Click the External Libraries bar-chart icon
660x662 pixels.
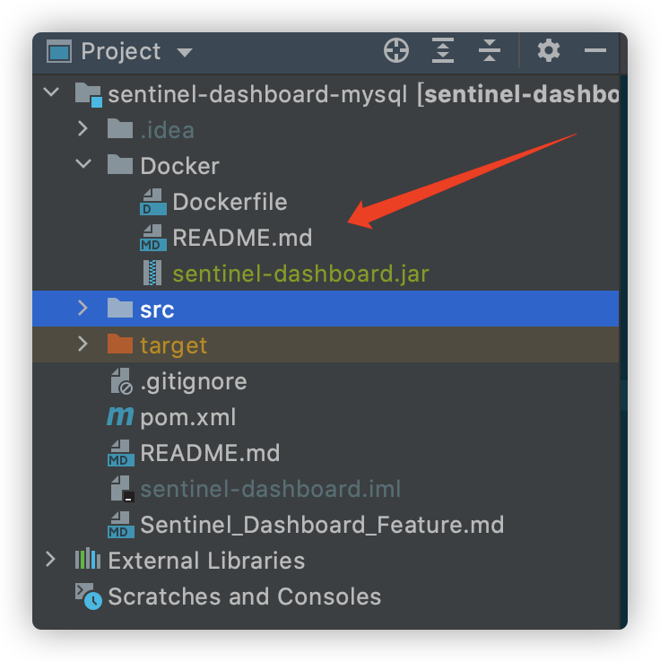pyautogui.click(x=87, y=561)
